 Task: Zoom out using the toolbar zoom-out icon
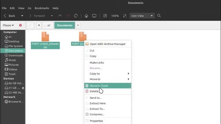[x=105, y=16]
